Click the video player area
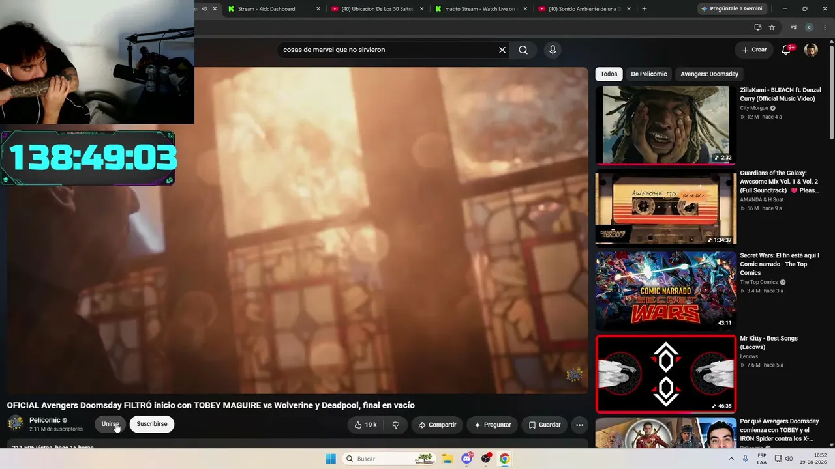835x469 pixels. (297, 231)
